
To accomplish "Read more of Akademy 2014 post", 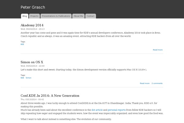I will 158,50.
